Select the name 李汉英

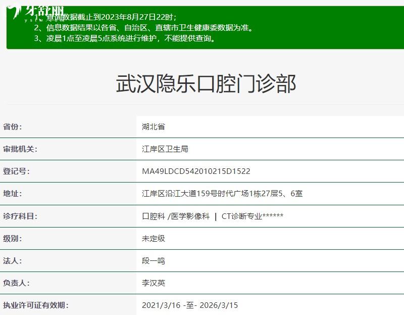tap(154, 283)
